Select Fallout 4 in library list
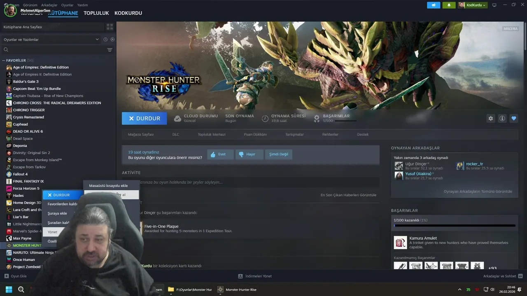Screen dimensions: 527x296 point(20,174)
